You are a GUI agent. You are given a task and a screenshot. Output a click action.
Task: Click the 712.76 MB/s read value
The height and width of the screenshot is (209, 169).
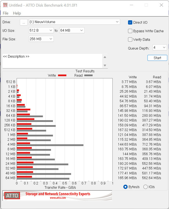pyautogui.click(x=152, y=144)
